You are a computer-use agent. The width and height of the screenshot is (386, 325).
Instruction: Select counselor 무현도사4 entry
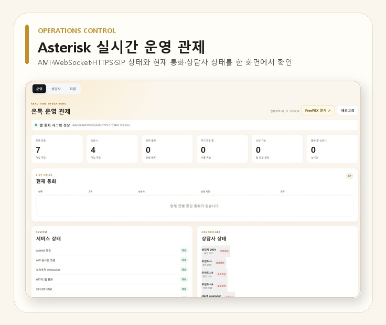pos(215,286)
